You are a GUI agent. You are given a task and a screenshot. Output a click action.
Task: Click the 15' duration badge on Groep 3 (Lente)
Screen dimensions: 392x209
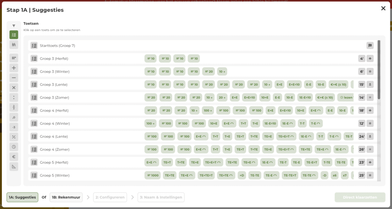(361, 85)
